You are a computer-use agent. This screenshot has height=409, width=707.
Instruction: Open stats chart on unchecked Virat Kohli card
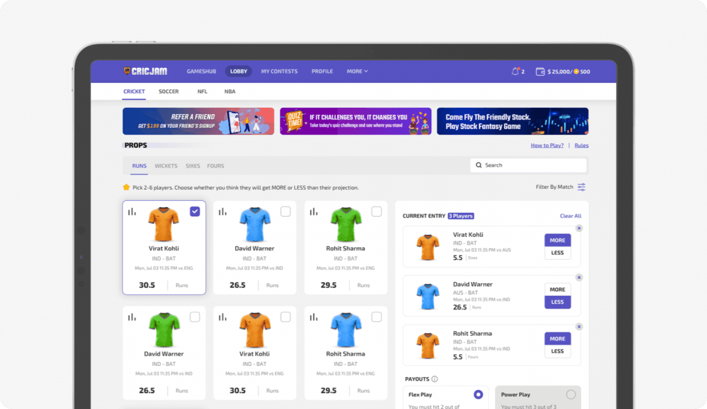click(223, 317)
